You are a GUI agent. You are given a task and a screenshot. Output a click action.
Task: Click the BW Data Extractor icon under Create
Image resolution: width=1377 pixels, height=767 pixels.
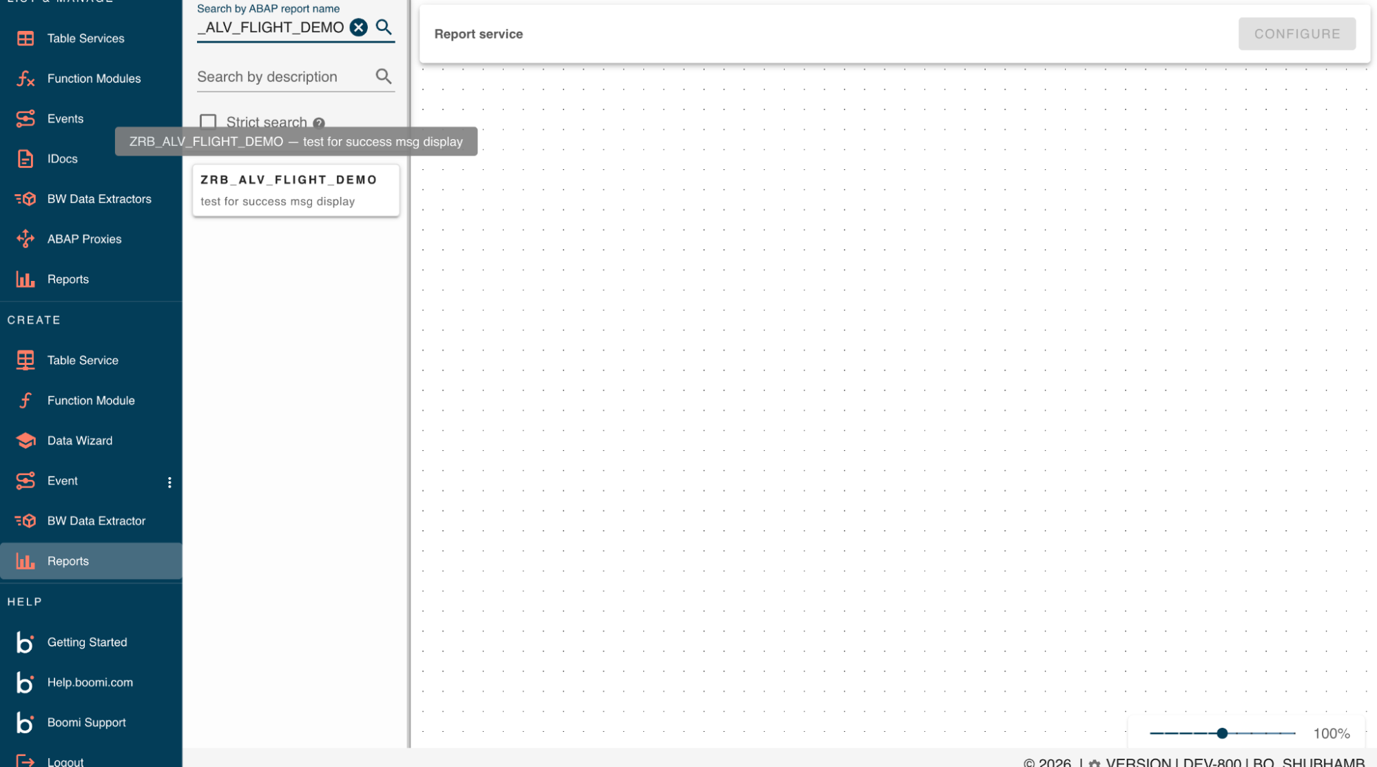coord(25,521)
